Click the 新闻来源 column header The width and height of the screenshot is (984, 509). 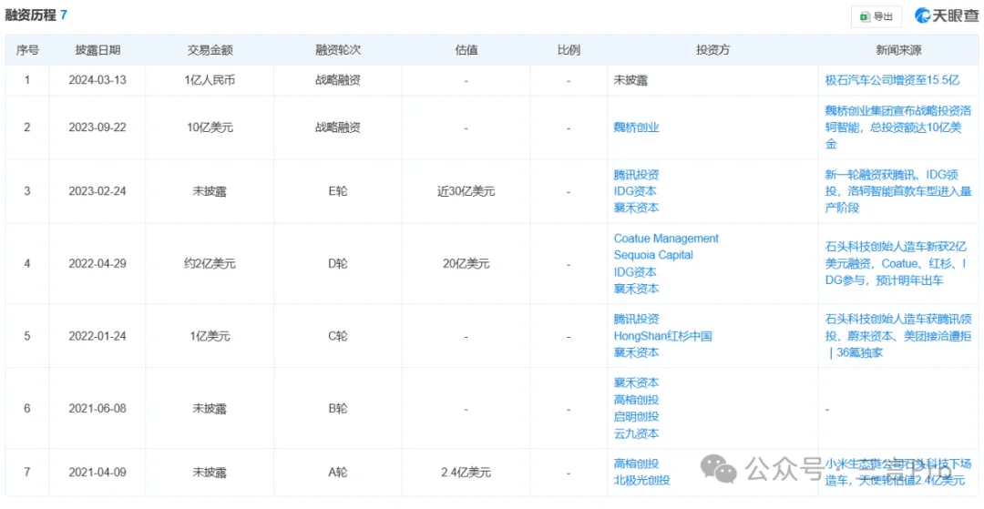click(898, 50)
